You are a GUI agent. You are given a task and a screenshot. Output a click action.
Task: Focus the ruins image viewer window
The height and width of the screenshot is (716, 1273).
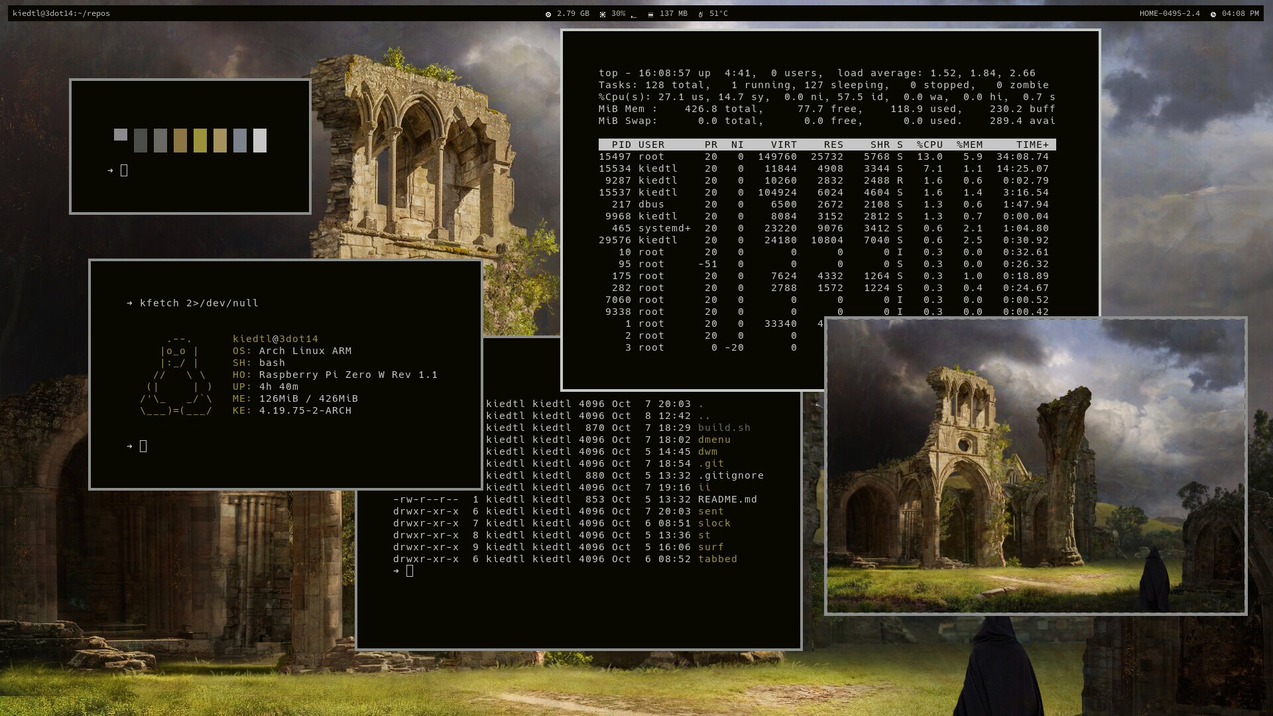coord(1036,467)
